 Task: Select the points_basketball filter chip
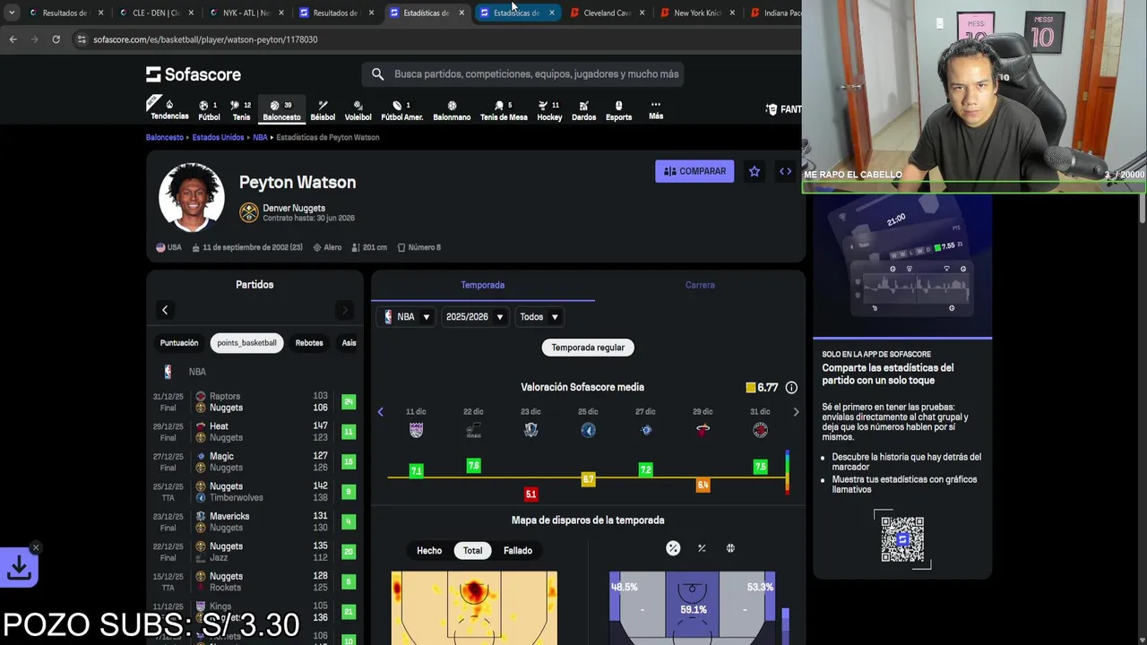pos(246,343)
